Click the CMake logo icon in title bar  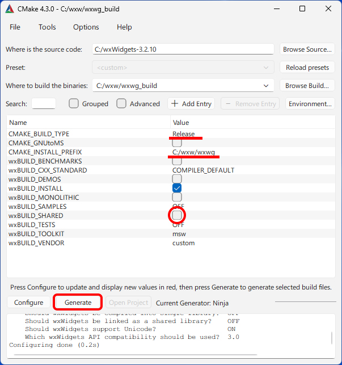point(10,9)
